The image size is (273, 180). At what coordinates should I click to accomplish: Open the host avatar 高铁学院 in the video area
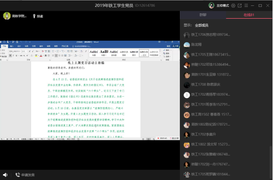[x=7, y=16]
